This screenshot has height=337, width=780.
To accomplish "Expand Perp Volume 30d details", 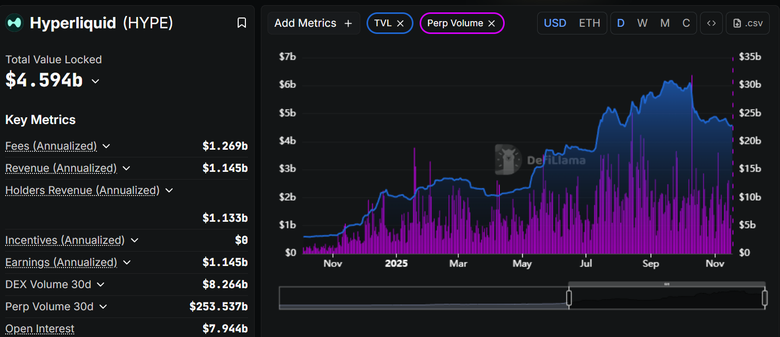I will coord(103,307).
